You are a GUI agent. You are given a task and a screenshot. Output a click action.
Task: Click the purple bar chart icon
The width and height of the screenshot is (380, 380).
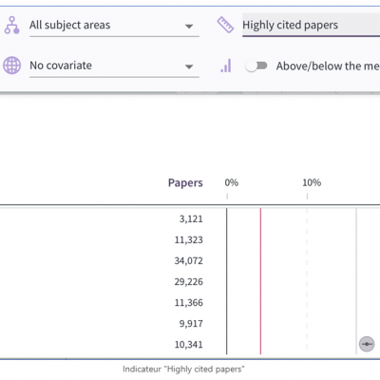point(226,66)
